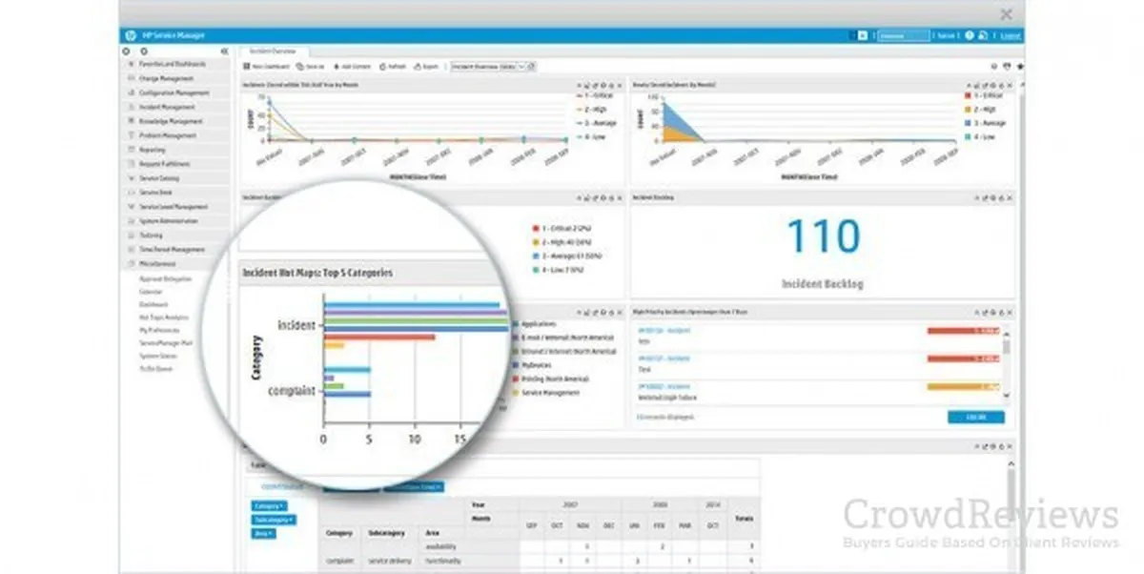Open My Preferences under Miscellaneous
The image size is (1144, 574).
[159, 330]
